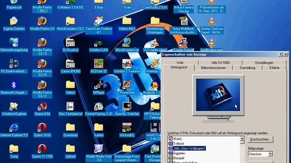Close the Eigenschaften von Anzeige dialog
Screen dimensions: 291x163
(286, 54)
